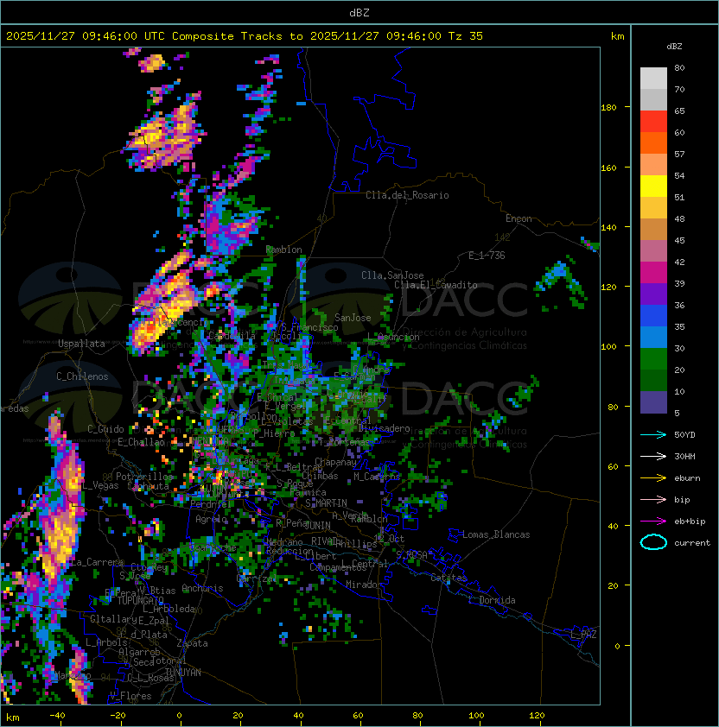Click the 'L_Dormida' map label
The image size is (719, 727).
[492, 600]
